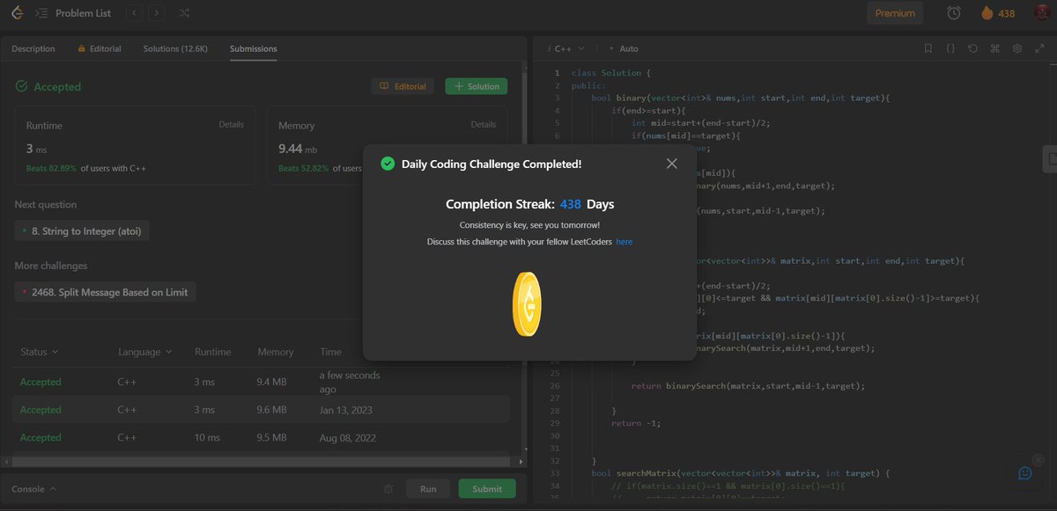
Task: Click the here link to discuss the challenge
Action: coord(625,241)
